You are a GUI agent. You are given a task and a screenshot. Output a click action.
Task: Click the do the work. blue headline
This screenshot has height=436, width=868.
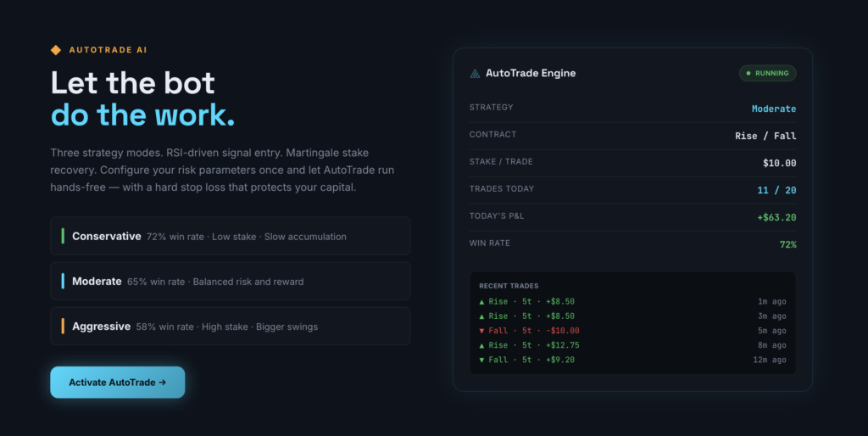tap(142, 115)
